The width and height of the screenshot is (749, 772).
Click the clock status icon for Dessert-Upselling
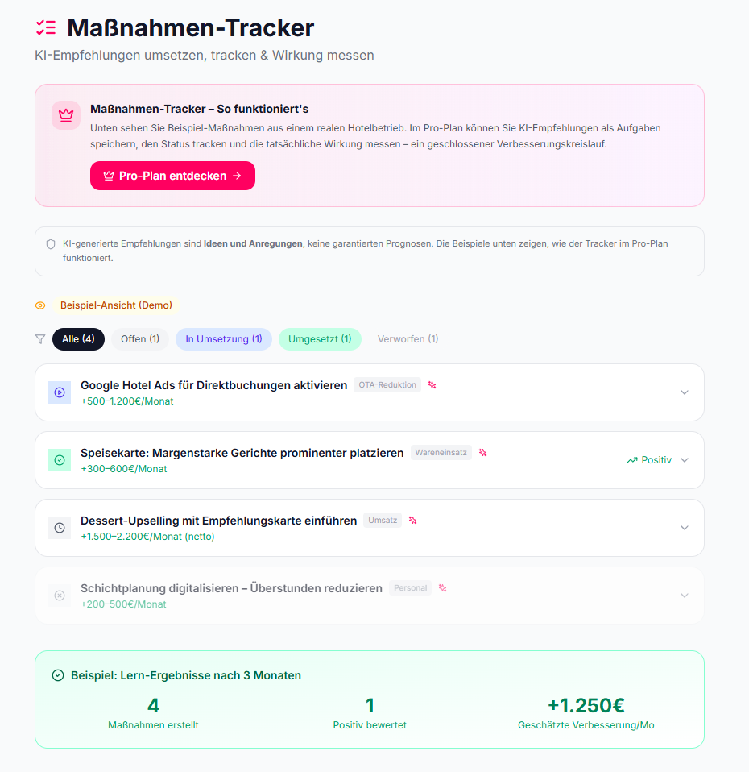(x=60, y=528)
